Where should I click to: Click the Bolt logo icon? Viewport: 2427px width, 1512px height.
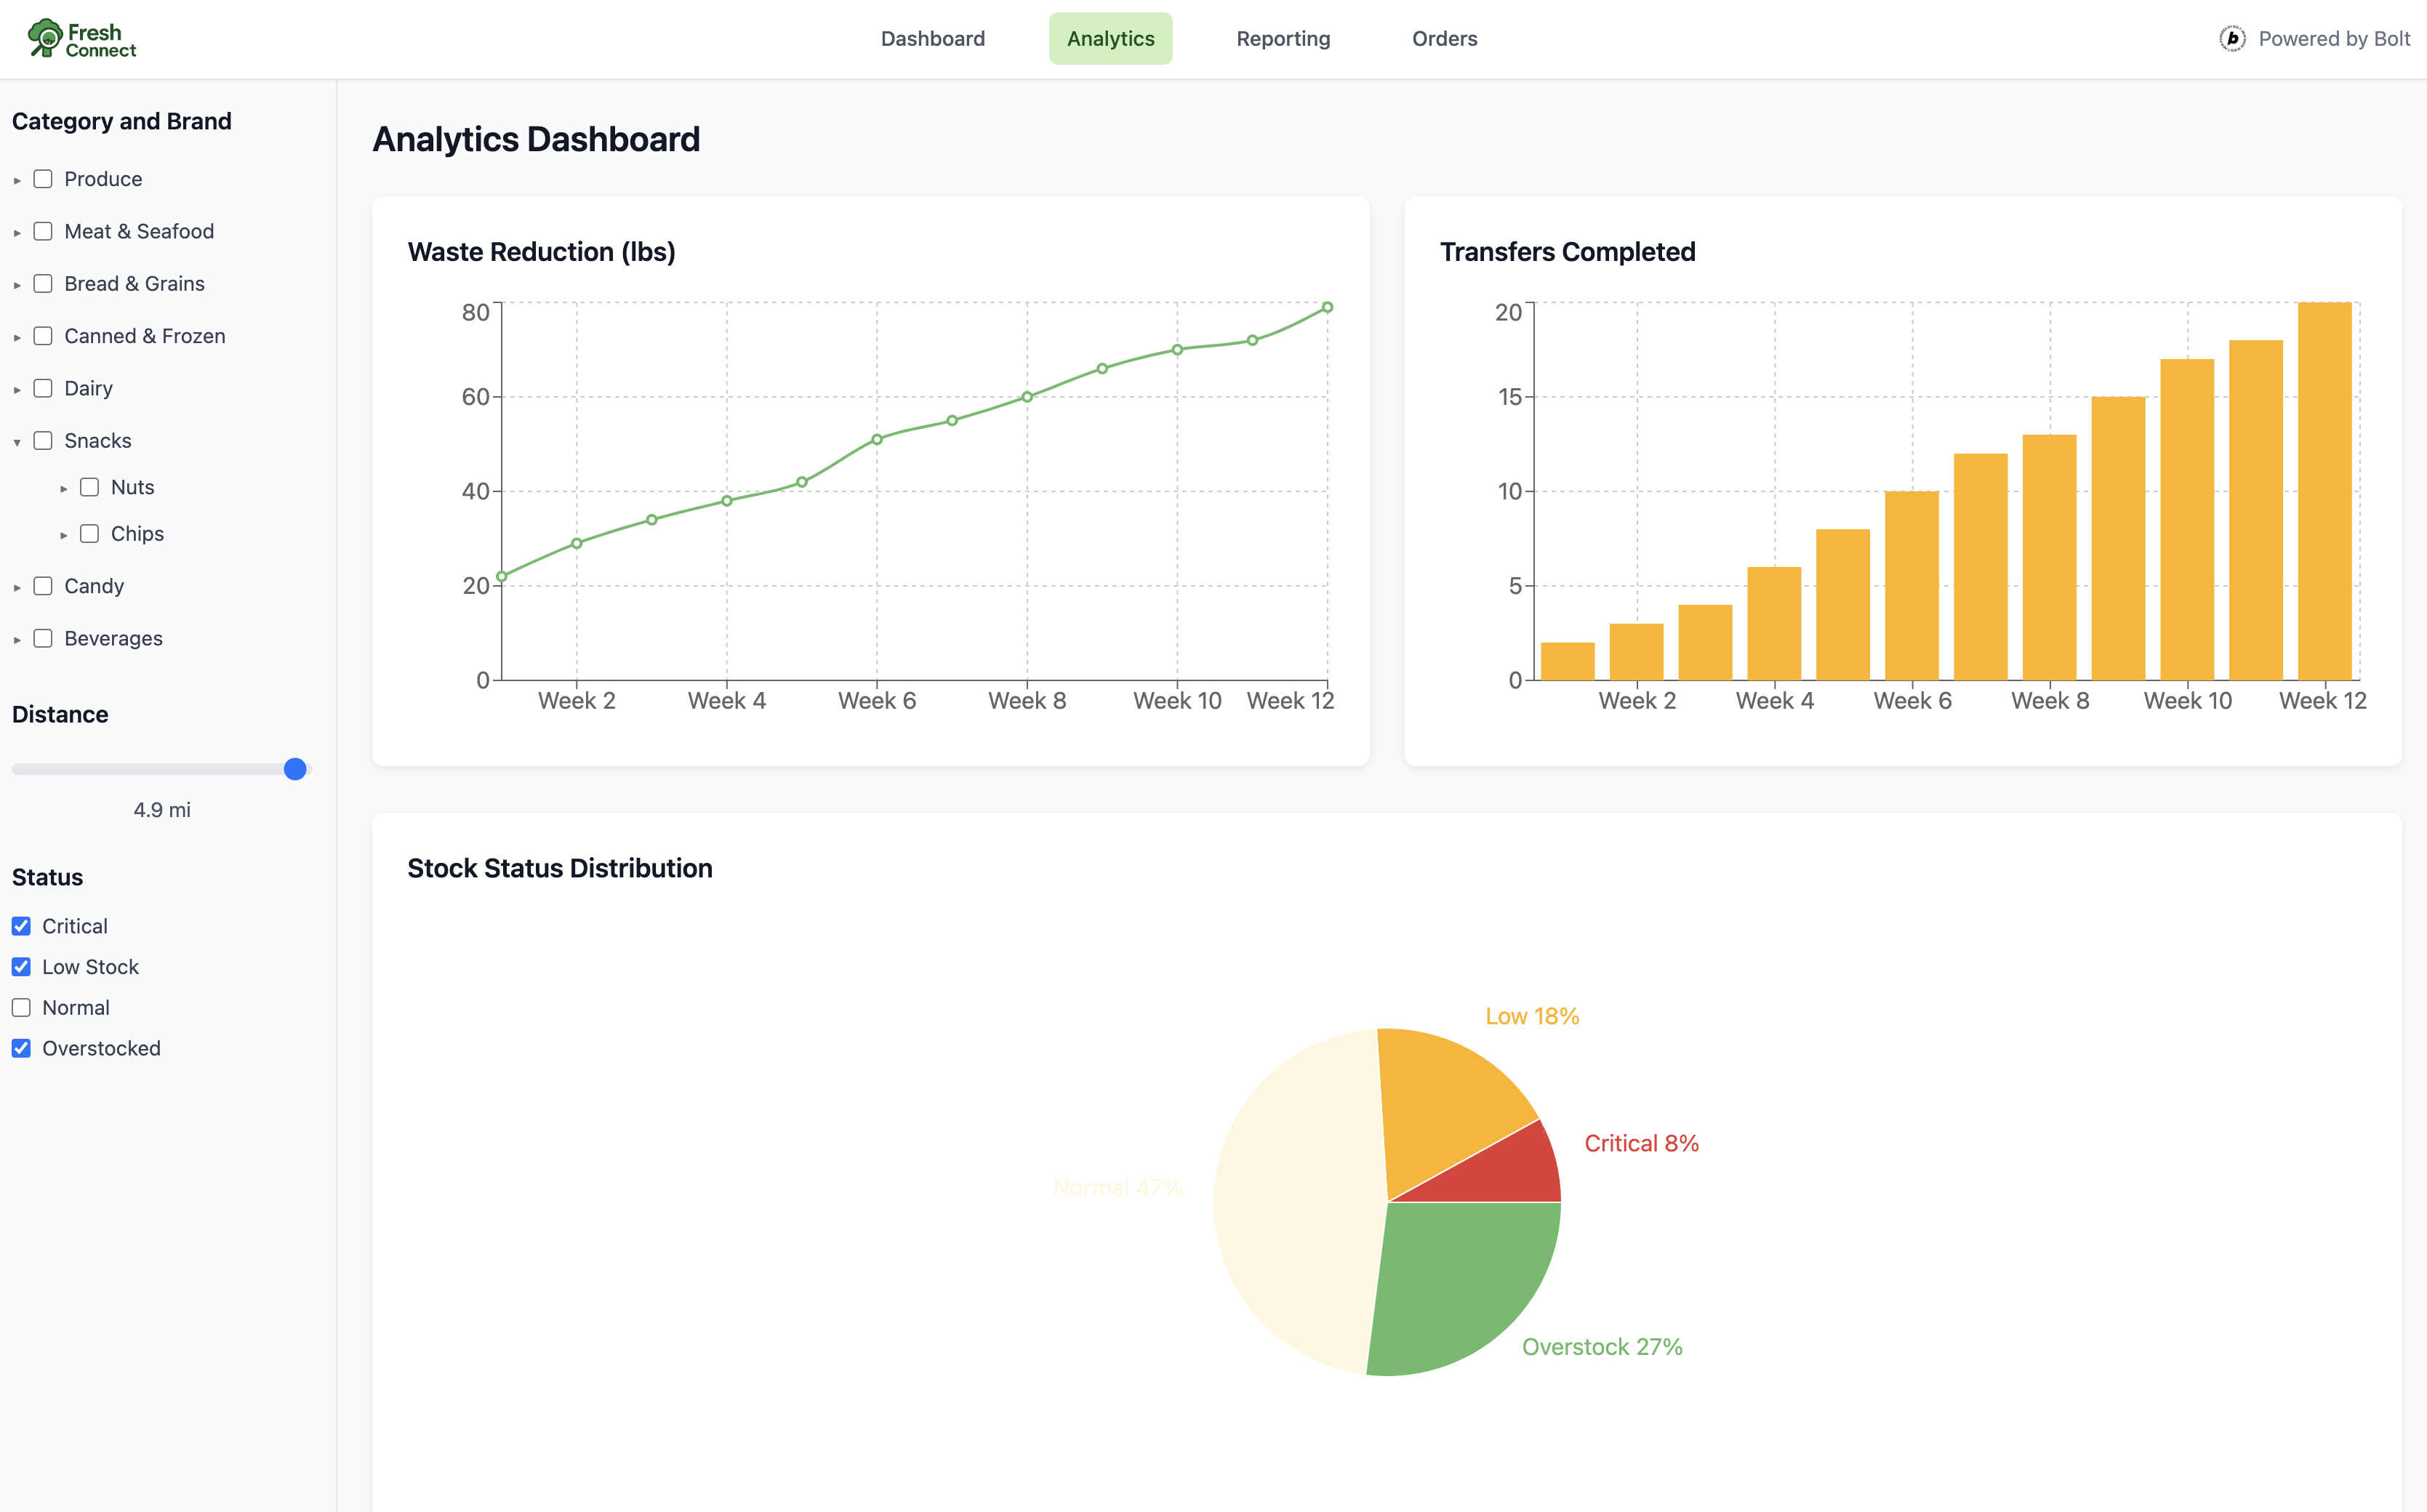click(x=2232, y=38)
